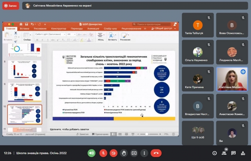Select Вова Осмоловсь... participant tile
This screenshot has width=251, height=161.
pyautogui.click(x=232, y=25)
